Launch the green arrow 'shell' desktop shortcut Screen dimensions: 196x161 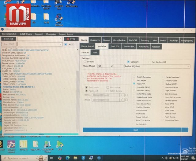(x=60, y=145)
